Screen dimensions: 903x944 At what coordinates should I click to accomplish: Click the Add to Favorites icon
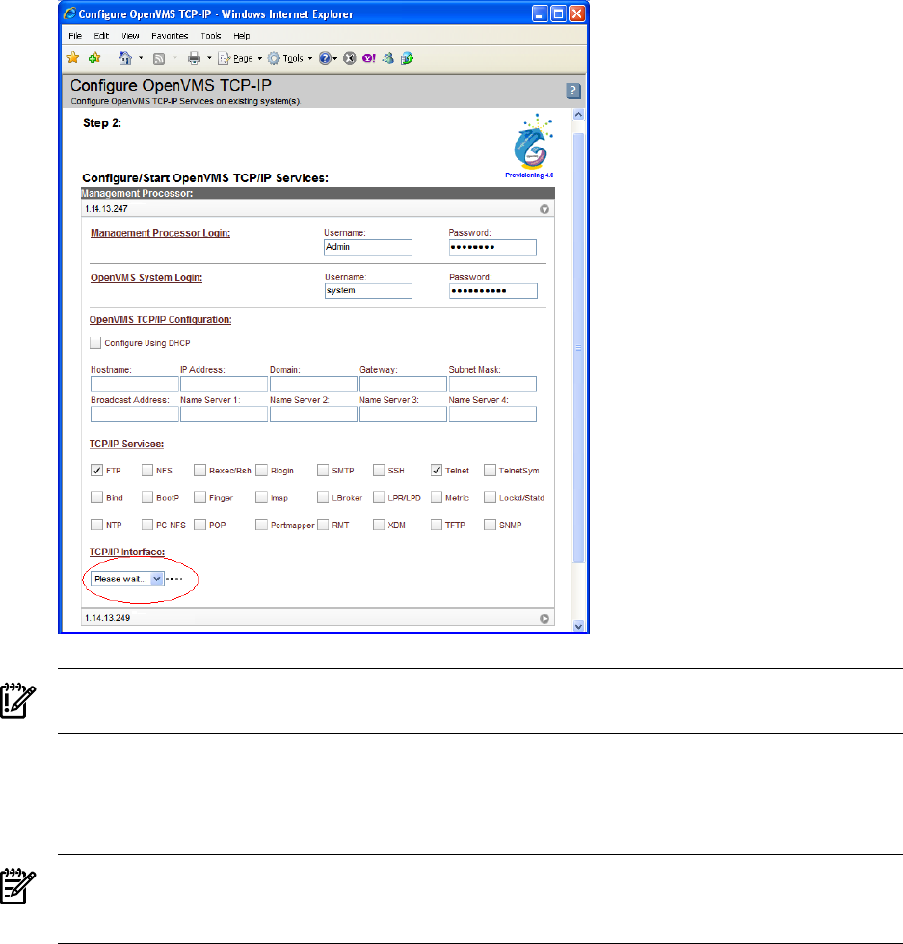tap(94, 58)
